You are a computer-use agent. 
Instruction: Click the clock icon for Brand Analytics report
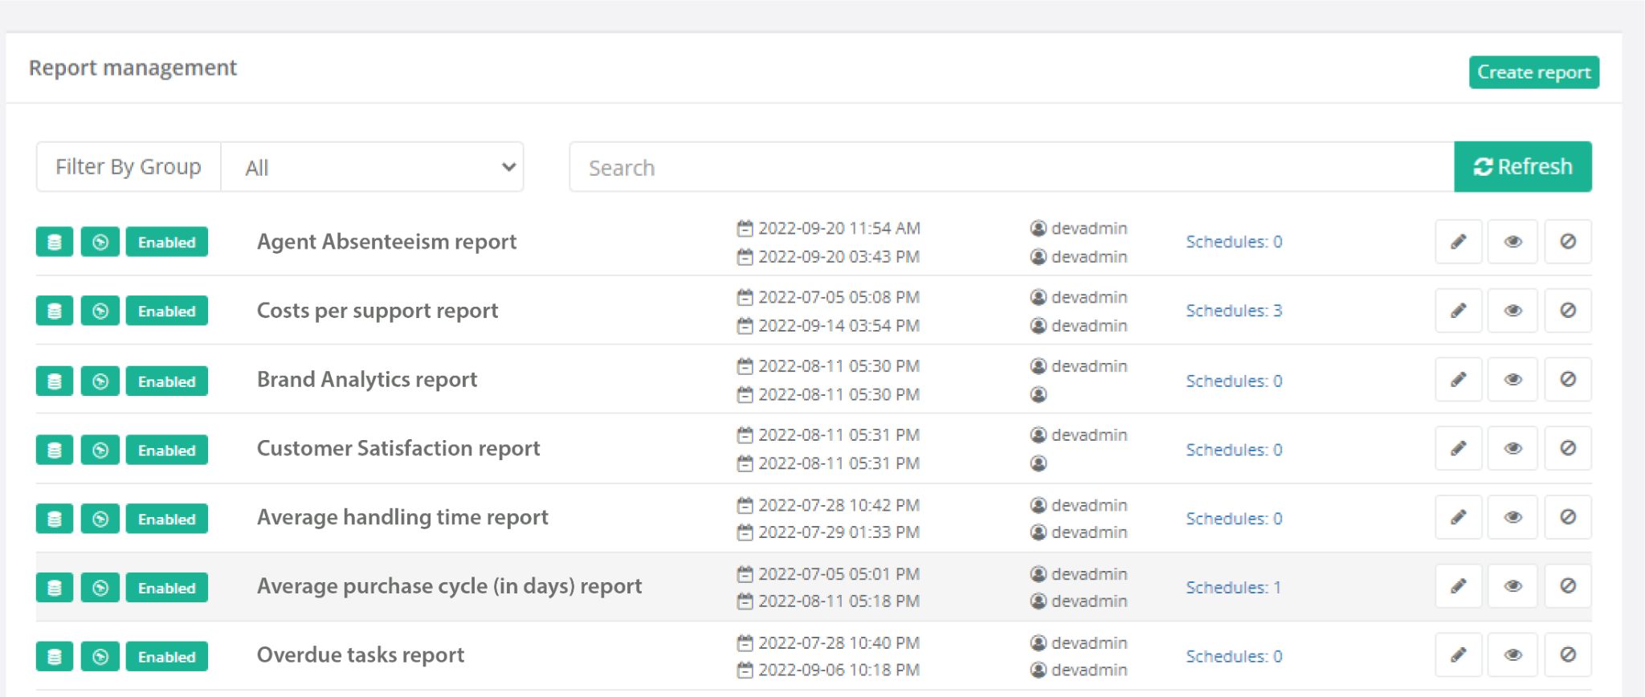click(x=100, y=381)
